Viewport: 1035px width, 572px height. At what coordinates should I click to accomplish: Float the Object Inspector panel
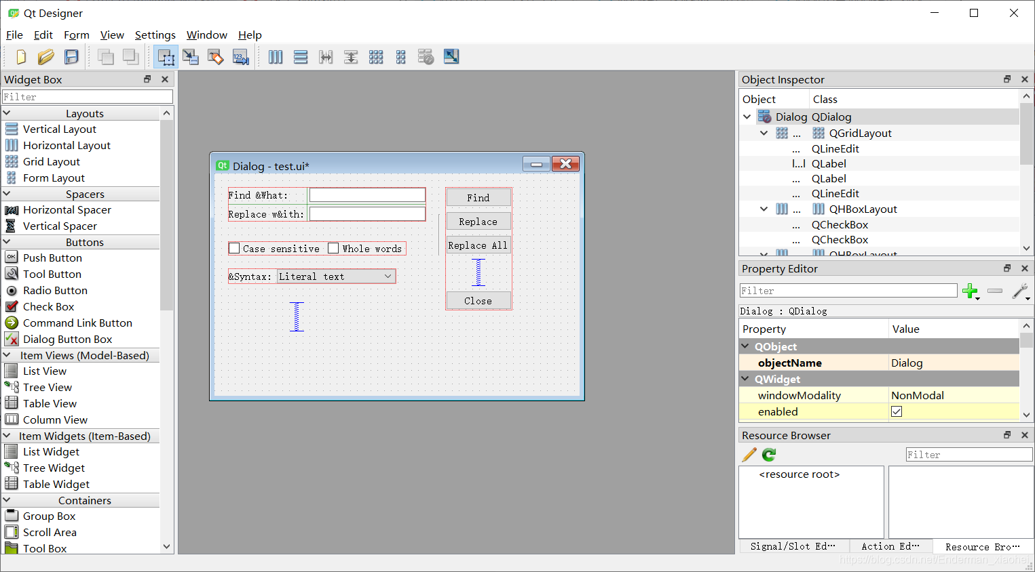click(1007, 79)
